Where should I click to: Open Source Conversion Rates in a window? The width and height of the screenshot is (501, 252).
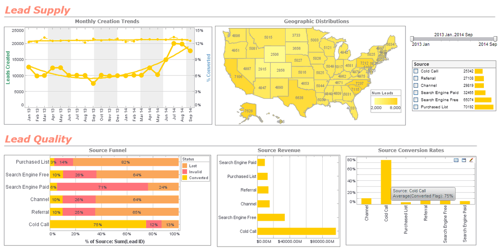click(464, 160)
